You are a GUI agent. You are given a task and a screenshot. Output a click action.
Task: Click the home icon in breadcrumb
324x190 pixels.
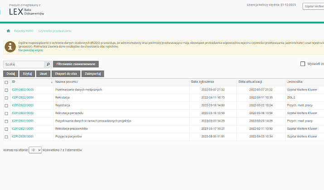(x=8, y=31)
